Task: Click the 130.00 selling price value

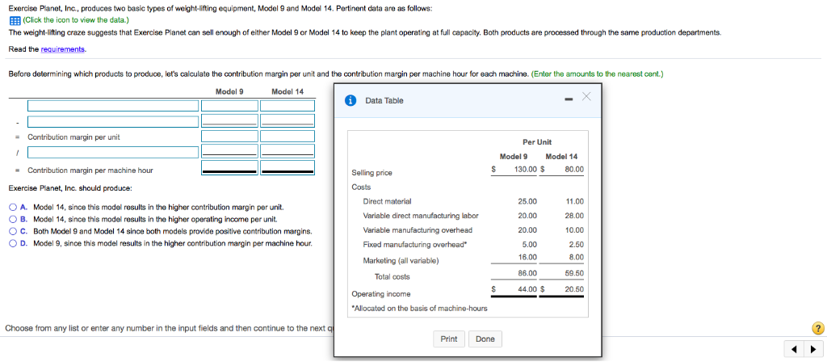Action: coord(525,170)
